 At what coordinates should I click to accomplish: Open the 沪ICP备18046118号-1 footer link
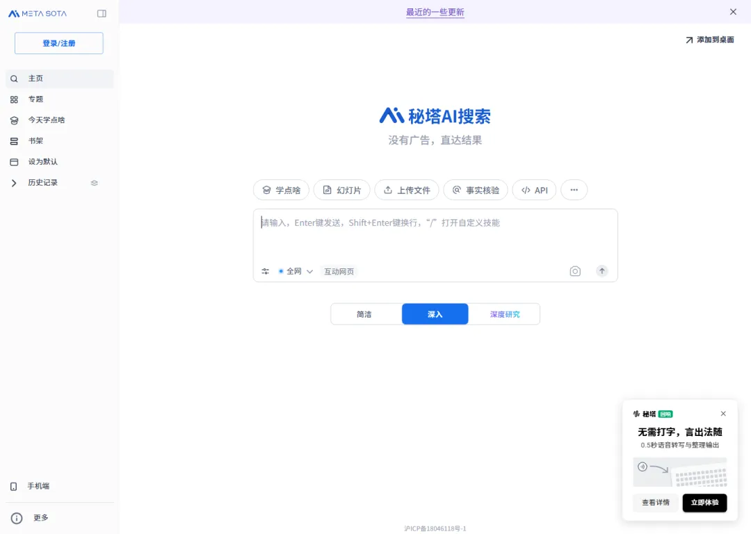click(435, 528)
